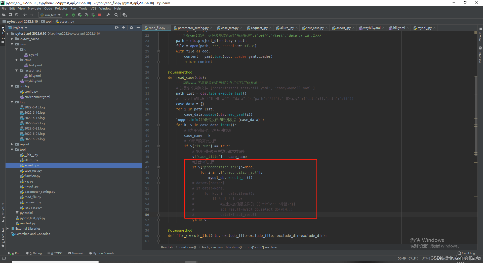Collapse the fastapi_test folder
483x263 pixels.
point(17,71)
